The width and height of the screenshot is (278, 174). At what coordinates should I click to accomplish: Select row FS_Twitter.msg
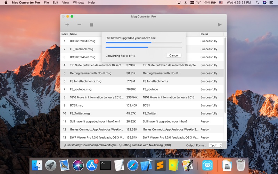[x=142, y=113]
